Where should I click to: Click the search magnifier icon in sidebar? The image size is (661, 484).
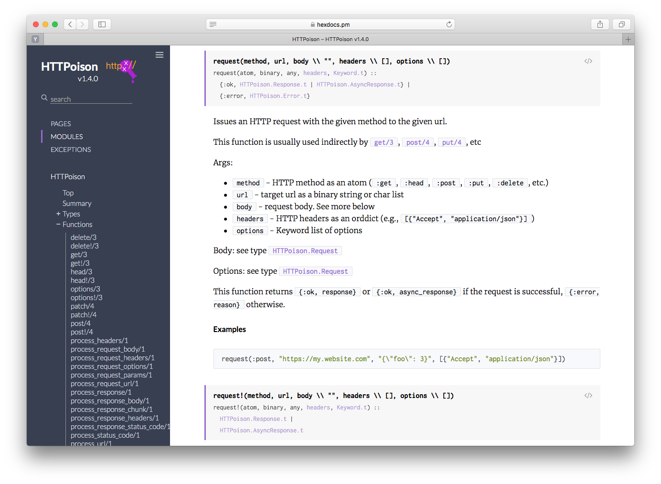(x=44, y=97)
